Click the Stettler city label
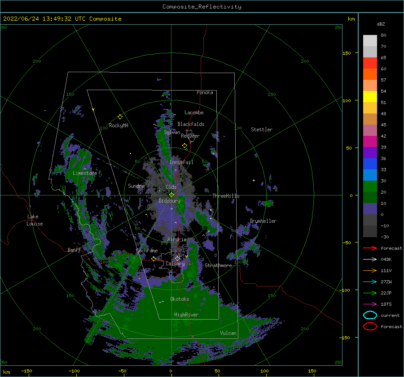 (262, 130)
